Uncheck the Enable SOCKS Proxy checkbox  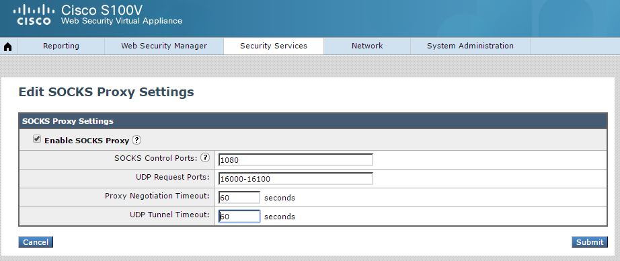[37, 139]
